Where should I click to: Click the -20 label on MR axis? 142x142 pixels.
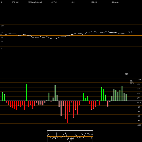click(x=139, y=107)
